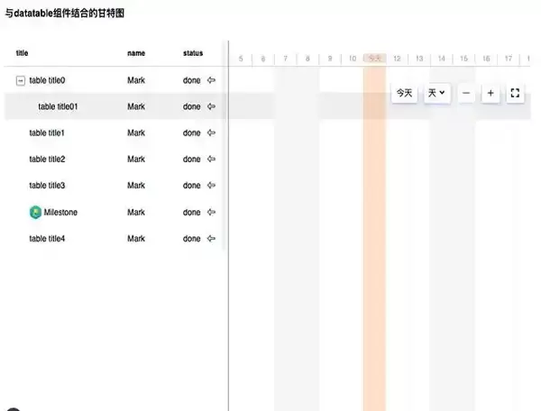Viewport: 541px width, 411px height.
Task: Click the arrow icon in table title0 row
Action: click(x=212, y=80)
